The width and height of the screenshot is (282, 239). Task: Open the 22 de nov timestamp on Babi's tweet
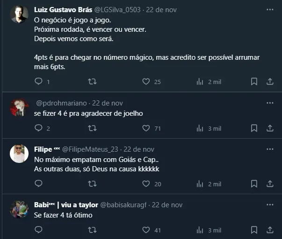click(x=167, y=205)
